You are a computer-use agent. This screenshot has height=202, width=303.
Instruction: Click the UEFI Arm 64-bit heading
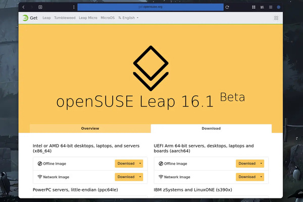click(204, 148)
